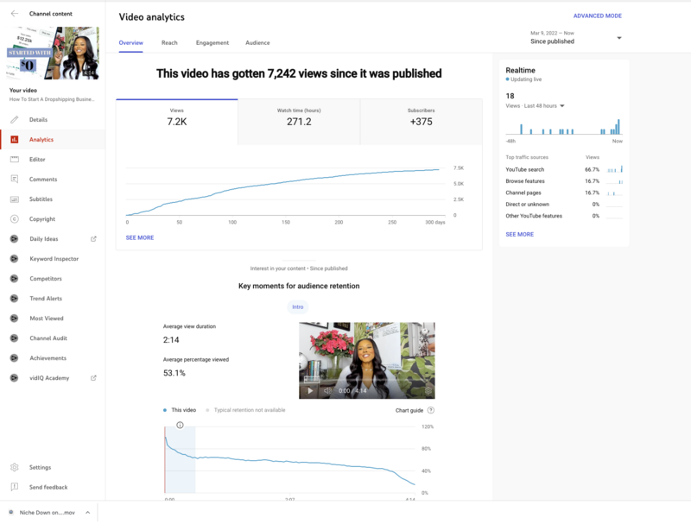Click Channel pages traffic source row
Image resolution: width=691 pixels, height=524 pixels.
click(564, 193)
